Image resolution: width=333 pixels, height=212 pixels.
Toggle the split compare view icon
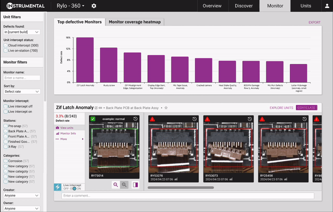pyautogui.click(x=135, y=185)
